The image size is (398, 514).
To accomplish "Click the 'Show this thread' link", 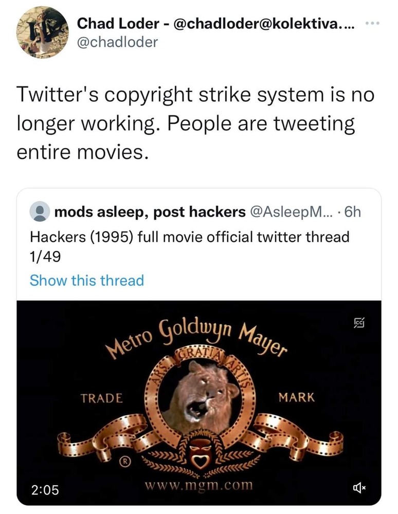I will pos(87,281).
